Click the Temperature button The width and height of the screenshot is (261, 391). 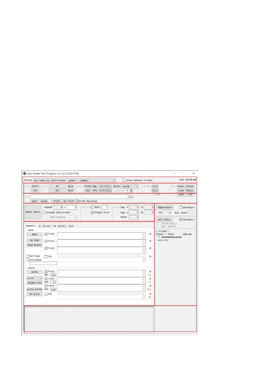pyautogui.click(x=165, y=208)
